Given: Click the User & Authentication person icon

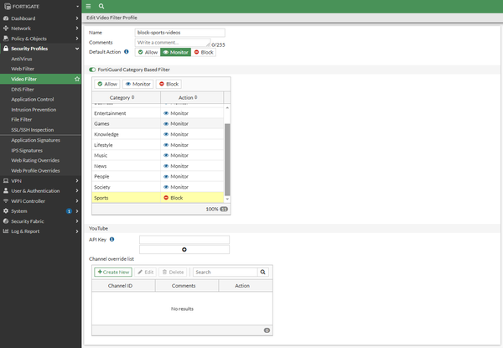Looking at the screenshot, I should pyautogui.click(x=6, y=191).
